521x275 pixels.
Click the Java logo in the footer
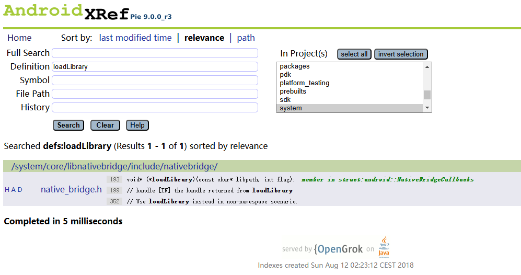[384, 247]
